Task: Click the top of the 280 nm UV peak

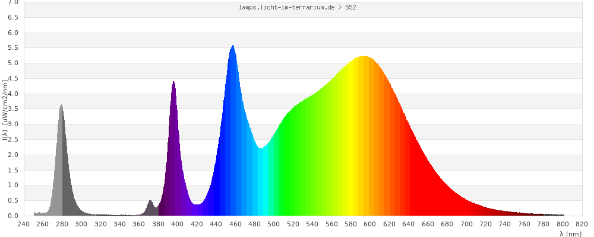Action: coord(61,106)
